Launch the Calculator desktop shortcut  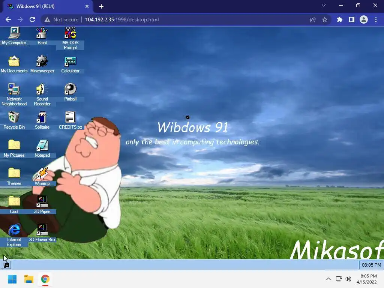coord(70,64)
